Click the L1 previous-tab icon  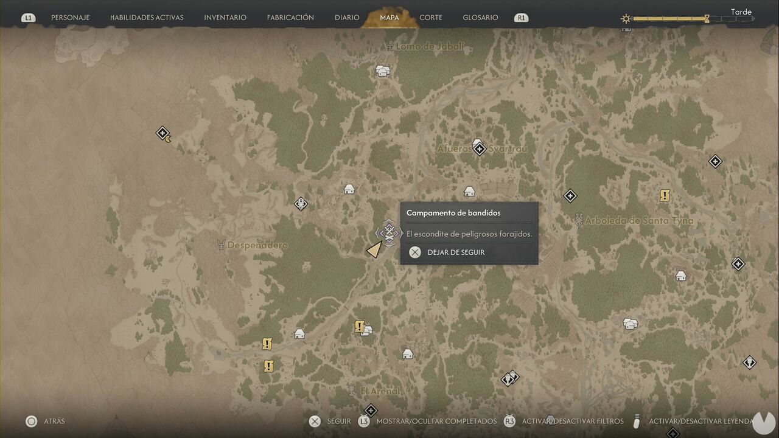(28, 18)
